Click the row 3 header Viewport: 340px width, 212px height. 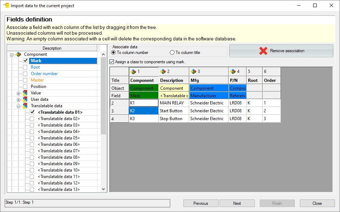pos(119,111)
